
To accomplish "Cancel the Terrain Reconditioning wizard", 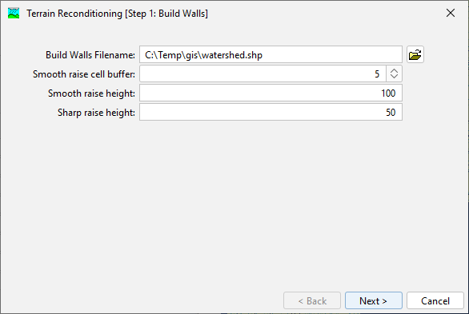I will pos(435,300).
